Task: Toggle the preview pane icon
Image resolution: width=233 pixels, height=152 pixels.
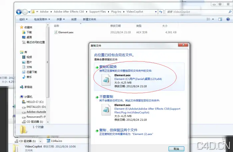Action: pyautogui.click(x=220, y=19)
